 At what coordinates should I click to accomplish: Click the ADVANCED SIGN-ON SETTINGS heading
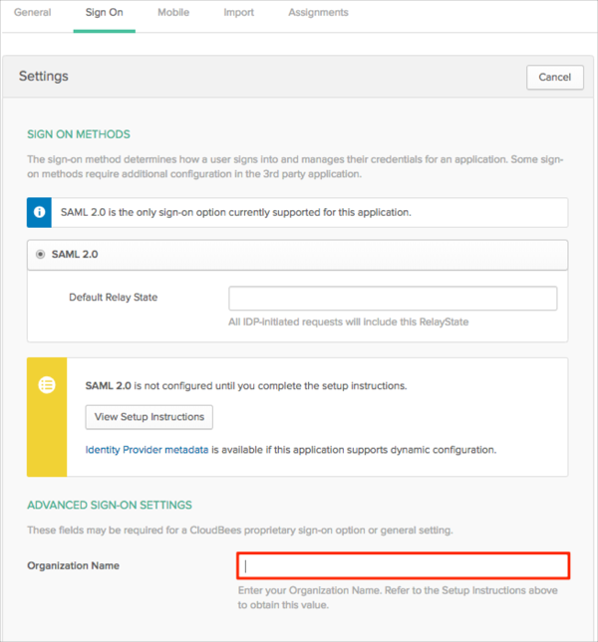pos(110,506)
